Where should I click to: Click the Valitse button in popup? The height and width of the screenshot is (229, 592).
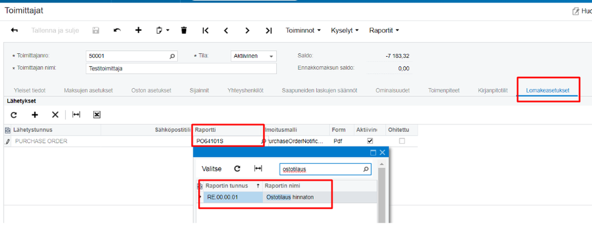click(211, 169)
